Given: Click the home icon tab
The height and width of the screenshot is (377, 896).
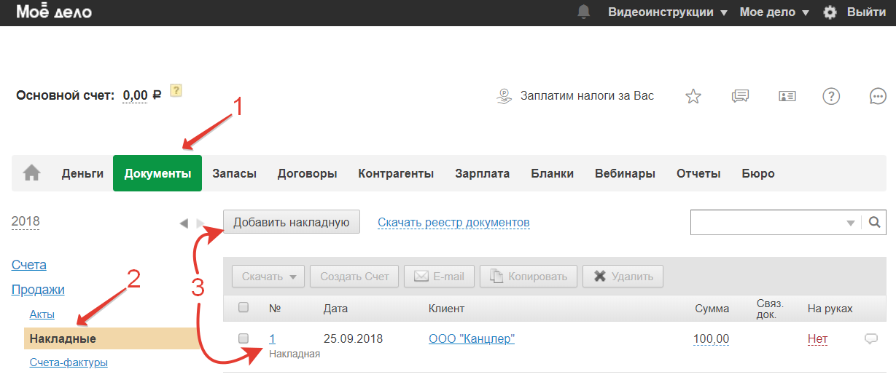Looking at the screenshot, I should point(31,173).
